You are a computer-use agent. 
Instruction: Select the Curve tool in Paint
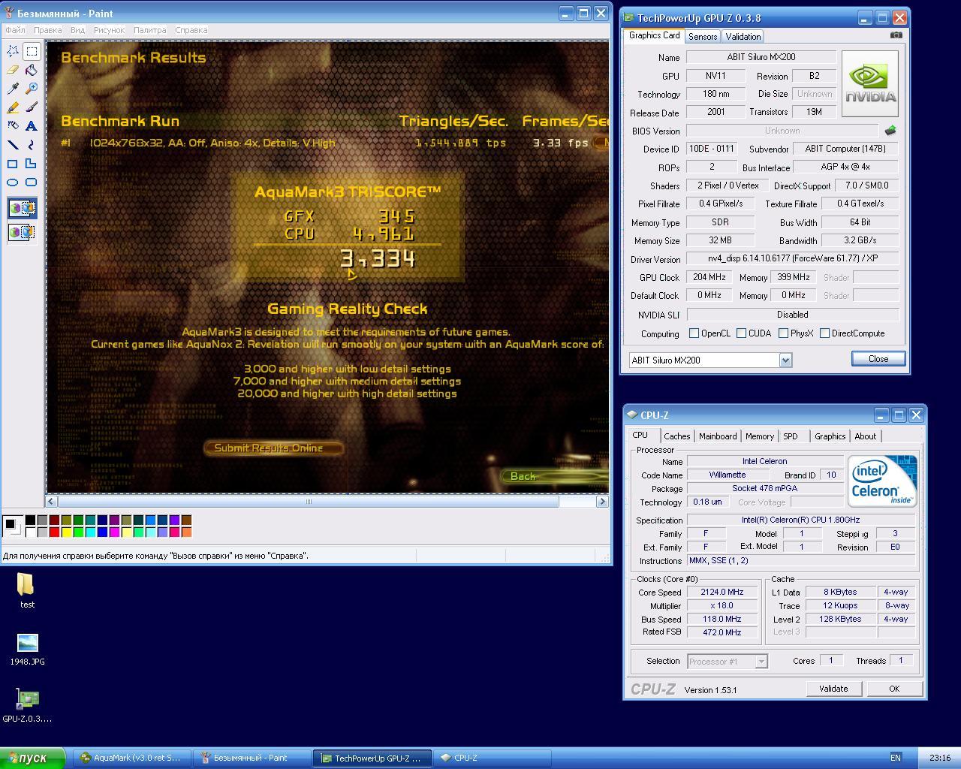click(31, 145)
